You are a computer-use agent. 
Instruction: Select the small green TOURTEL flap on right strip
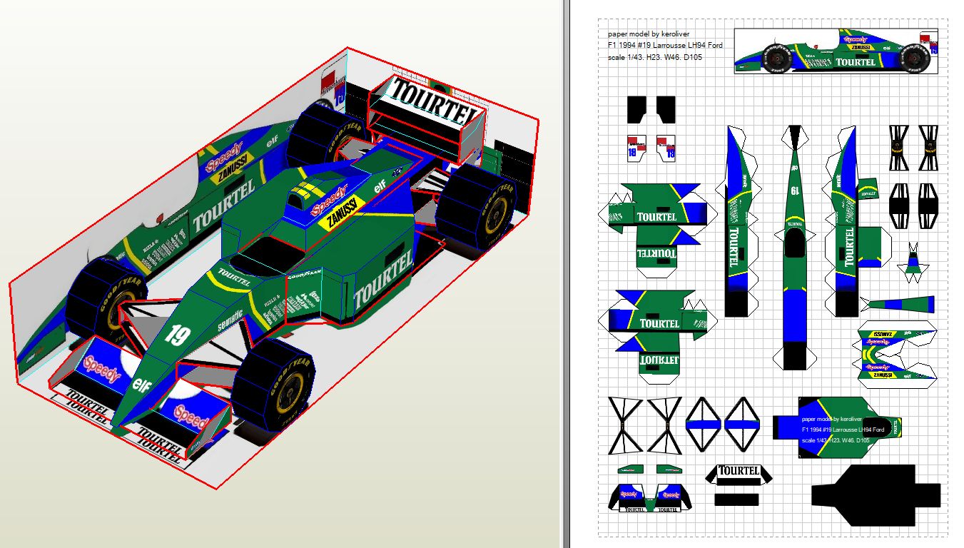(868, 188)
